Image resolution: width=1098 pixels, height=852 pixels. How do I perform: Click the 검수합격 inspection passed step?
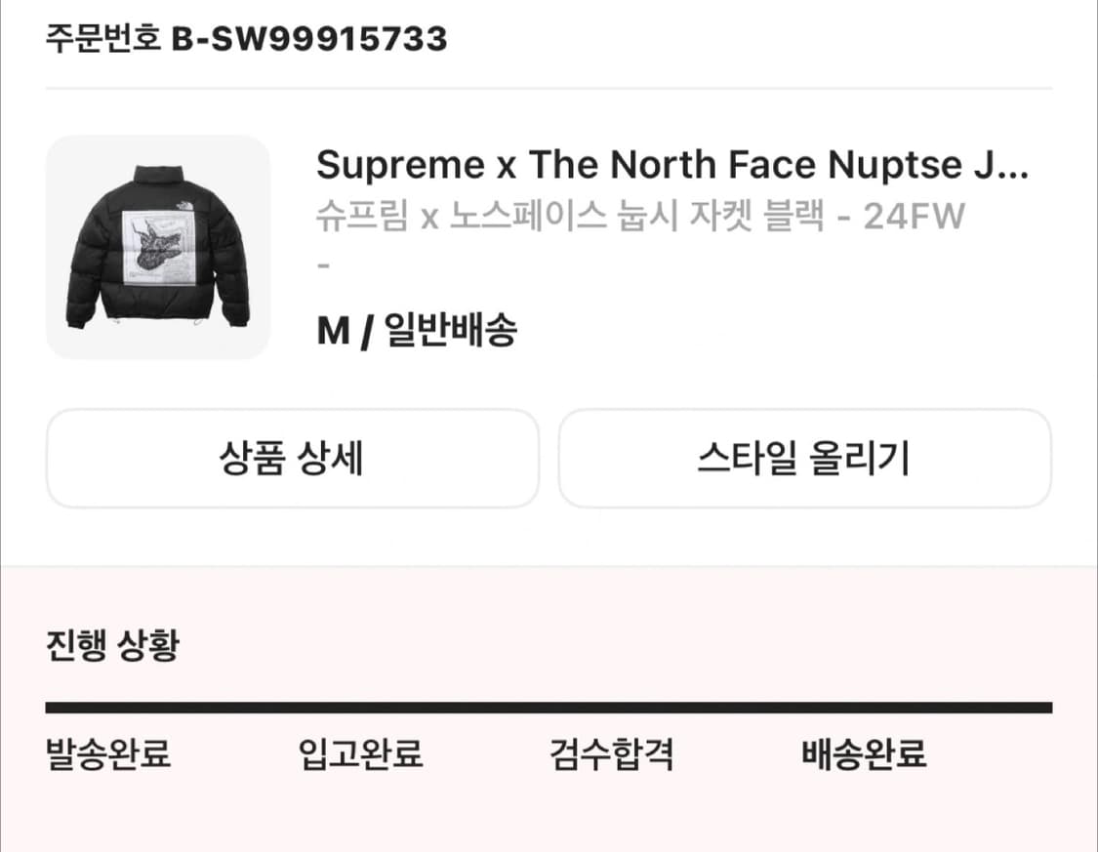click(612, 753)
